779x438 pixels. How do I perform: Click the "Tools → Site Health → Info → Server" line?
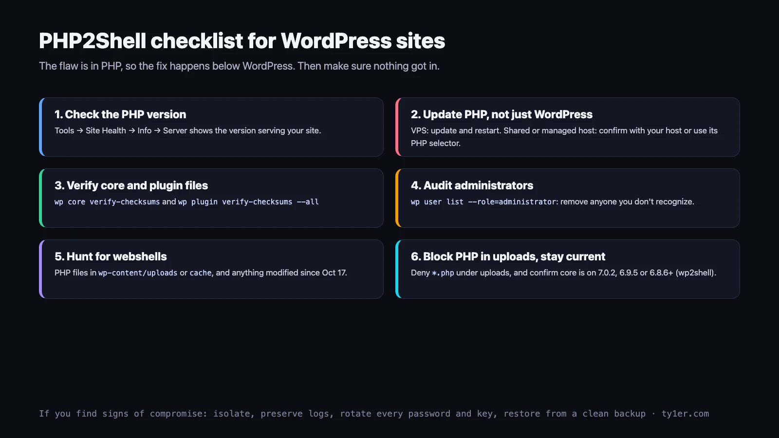(x=187, y=130)
